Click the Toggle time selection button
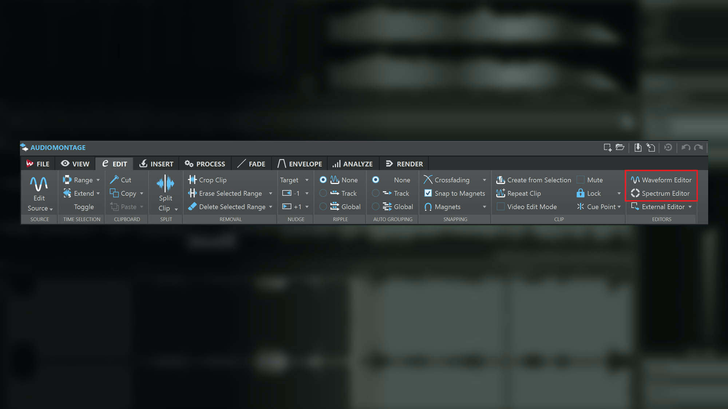Screen dimensions: 728x409 click(x=84, y=206)
